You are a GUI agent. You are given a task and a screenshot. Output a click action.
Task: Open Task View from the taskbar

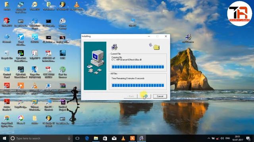coord(77,138)
